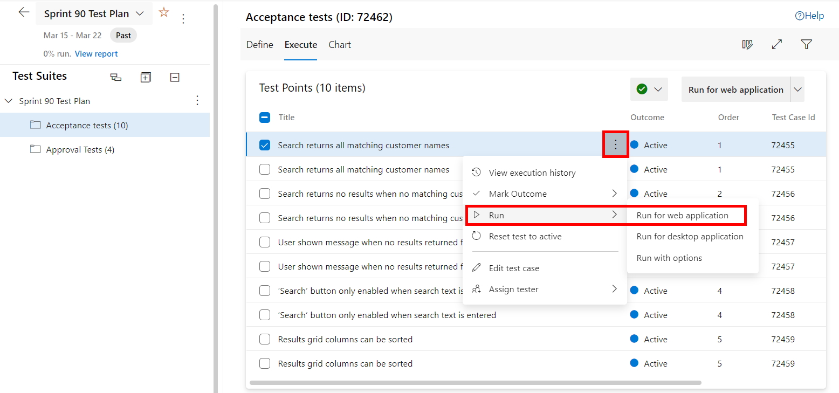Open more actions for selected test row
This screenshot has width=839, height=393.
pyautogui.click(x=615, y=144)
